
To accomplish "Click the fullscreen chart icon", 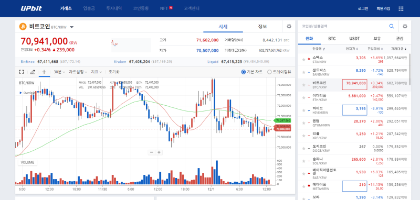I will [22, 72].
